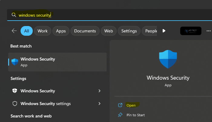The width and height of the screenshot is (212, 122).
Task: Select the All filter tab
Action: coord(27,31)
